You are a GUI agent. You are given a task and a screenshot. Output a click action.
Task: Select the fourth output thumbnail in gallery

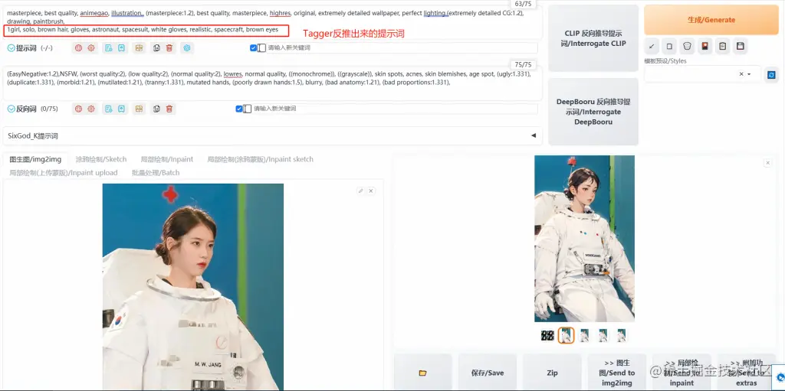tap(603, 335)
